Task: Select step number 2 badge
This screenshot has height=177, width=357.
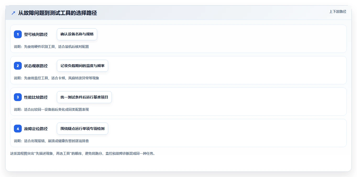Action: (18, 66)
